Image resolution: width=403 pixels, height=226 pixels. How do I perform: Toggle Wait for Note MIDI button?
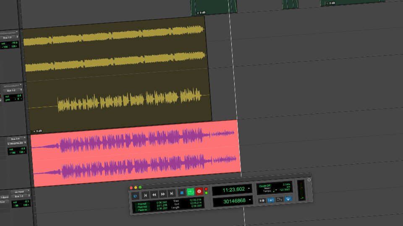click(262, 200)
